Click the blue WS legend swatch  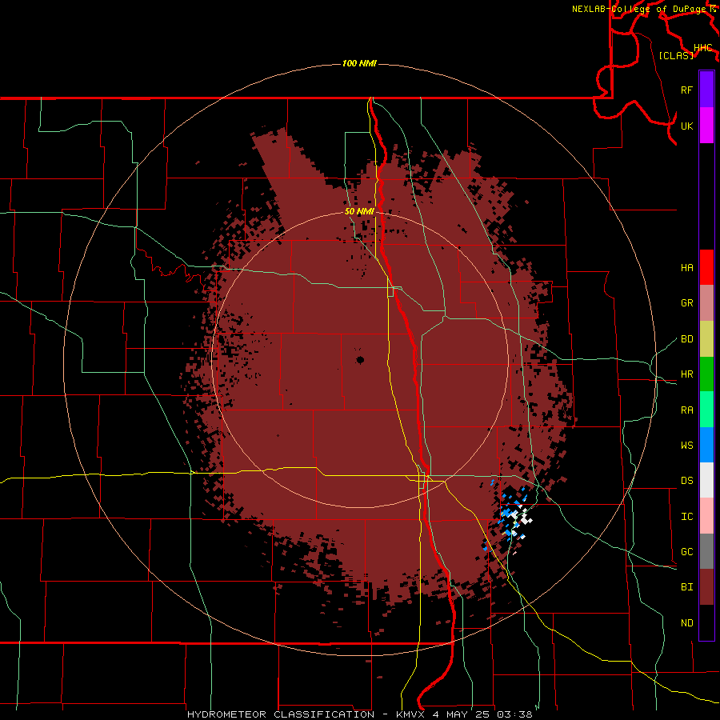coord(706,445)
